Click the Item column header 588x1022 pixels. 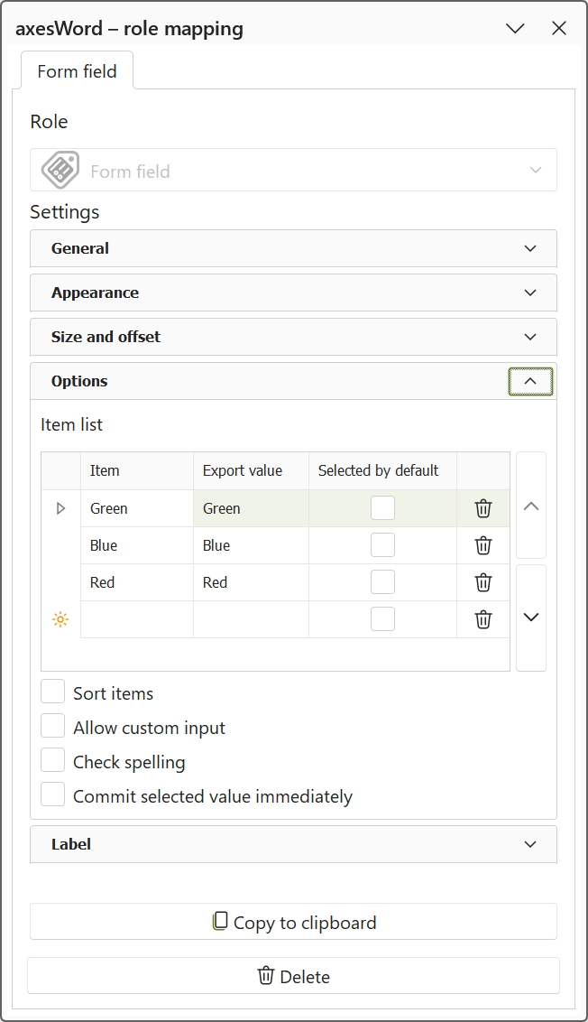[x=137, y=470]
